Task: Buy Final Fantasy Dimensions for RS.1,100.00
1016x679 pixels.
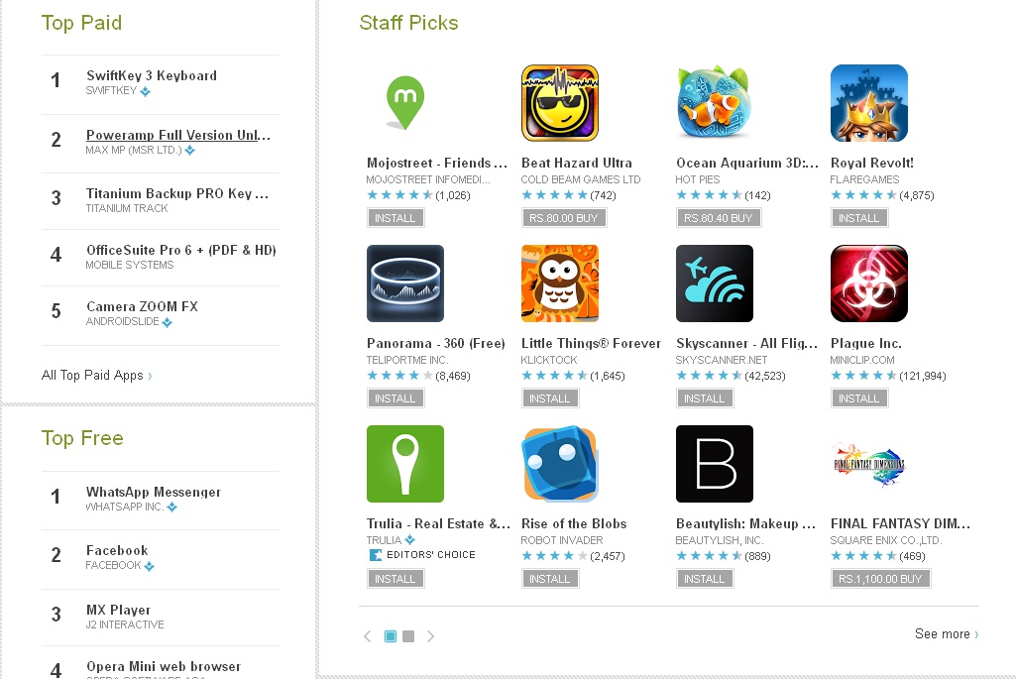Action: point(880,579)
